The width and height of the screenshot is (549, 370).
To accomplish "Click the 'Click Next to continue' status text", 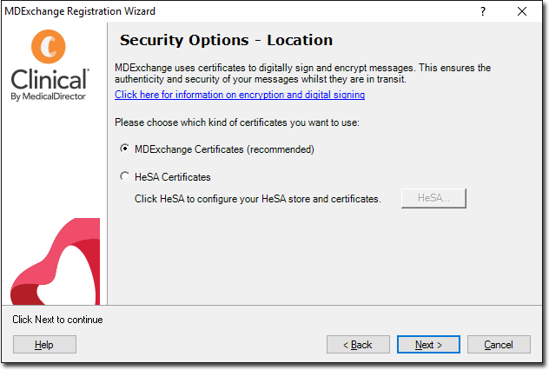I will tap(57, 320).
